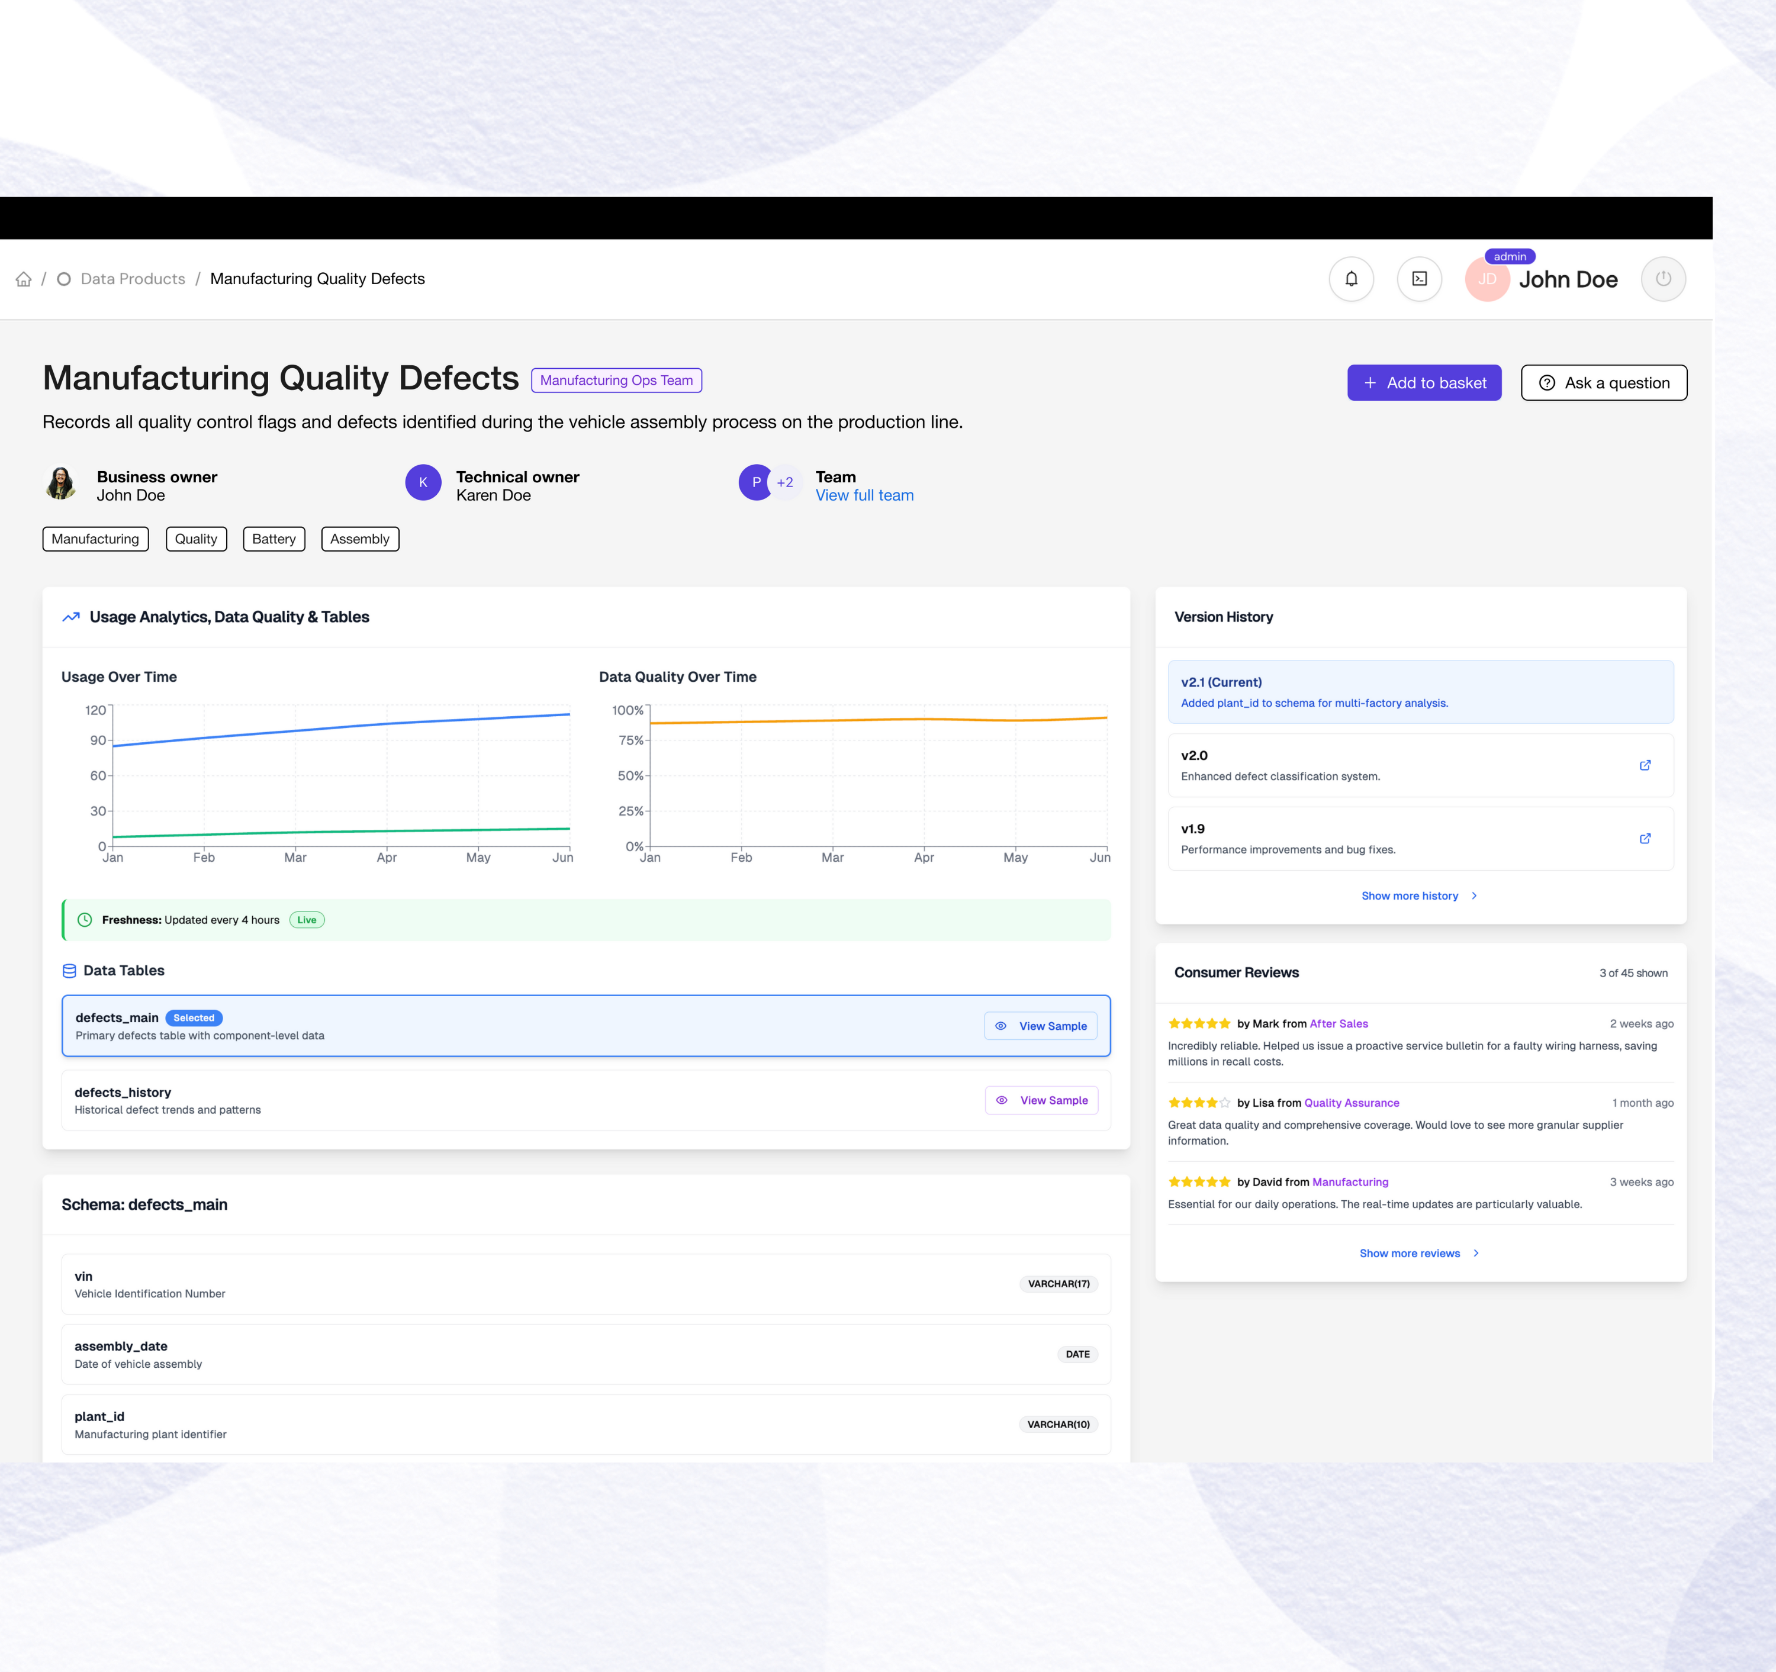This screenshot has width=1776, height=1672.
Task: Open Manufacturing department link in David's review
Action: pos(1350,1182)
